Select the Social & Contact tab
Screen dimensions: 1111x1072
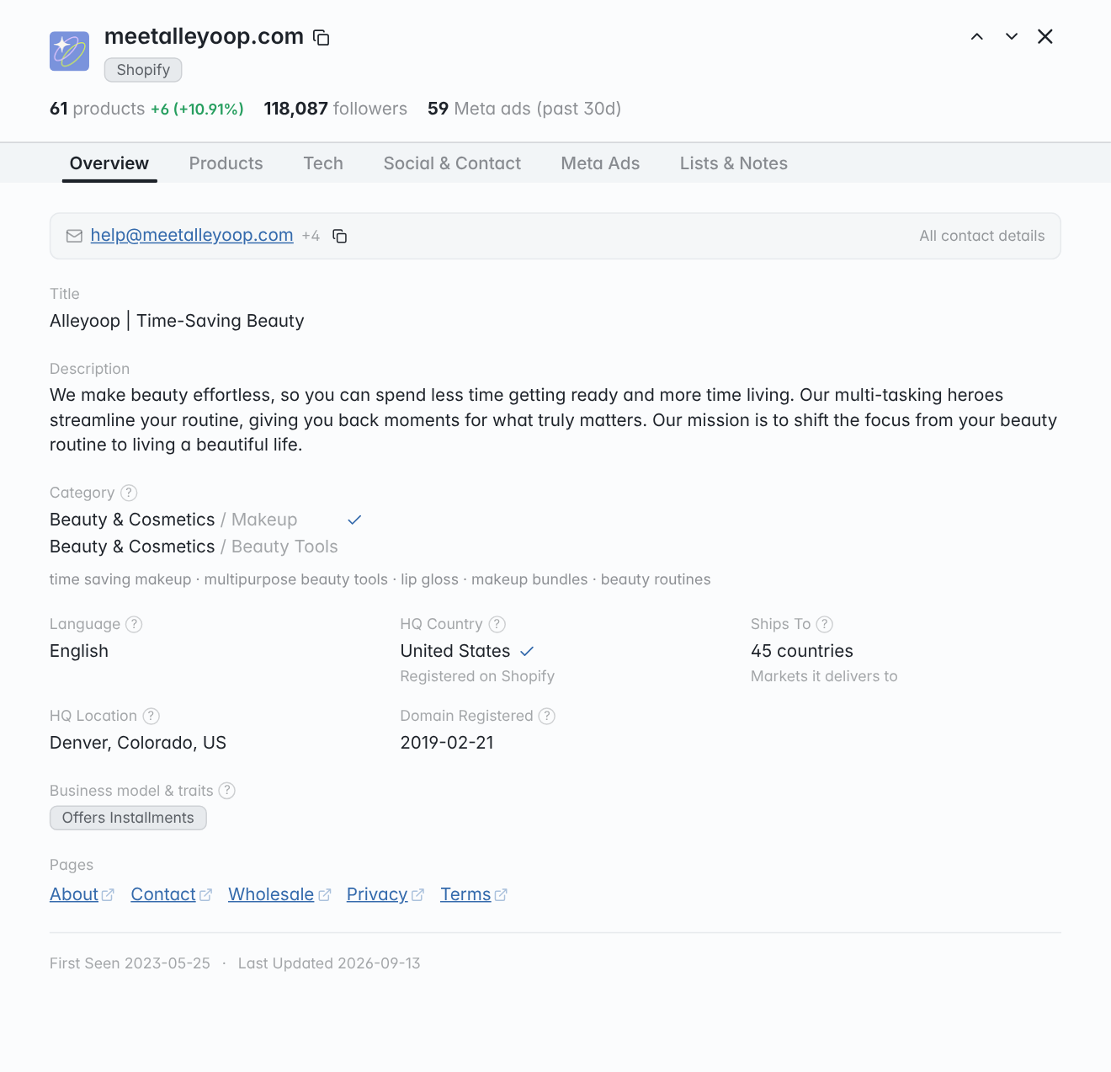pos(452,163)
